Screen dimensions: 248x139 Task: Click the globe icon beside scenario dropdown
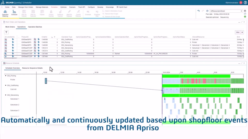pyautogui.click(x=207, y=11)
